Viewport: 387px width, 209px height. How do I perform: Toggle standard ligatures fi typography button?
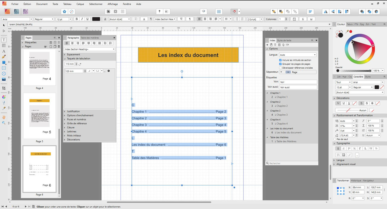[x=338, y=149]
